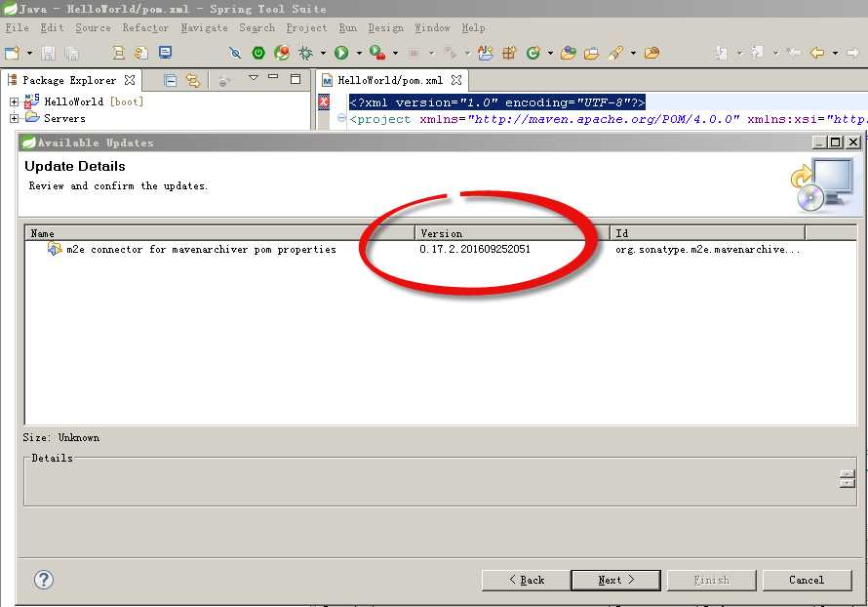
Task: Click the Skip All Breakpoints icon
Action: [235, 53]
